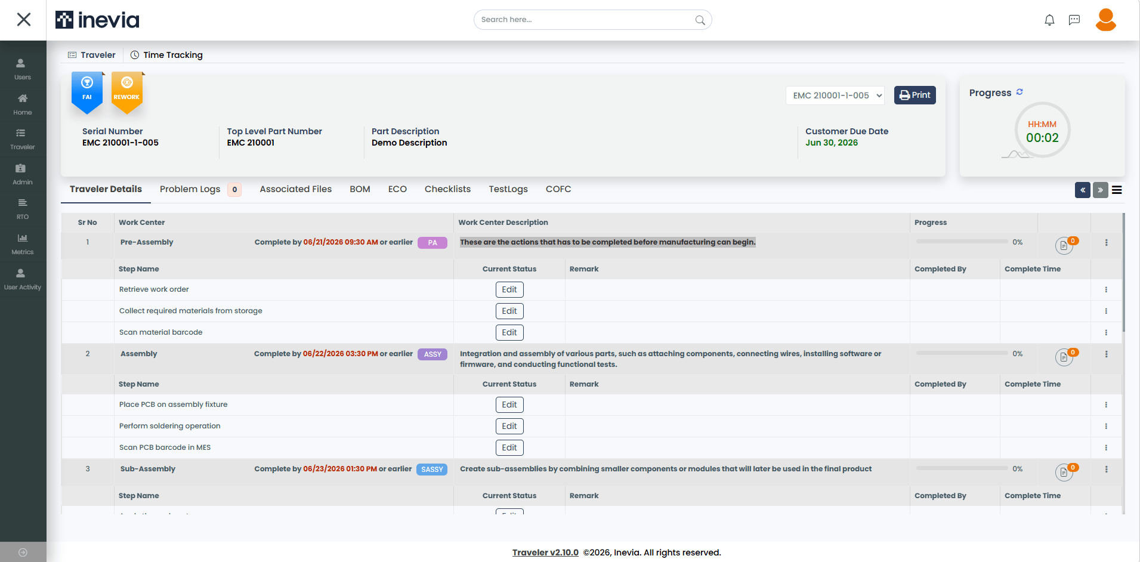Open notes icon for Pre-Assembly work center
This screenshot has height=562, width=1140.
1064,245
